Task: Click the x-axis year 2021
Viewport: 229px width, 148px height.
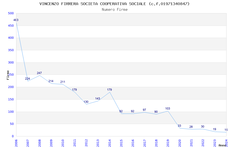Action: point(191,143)
